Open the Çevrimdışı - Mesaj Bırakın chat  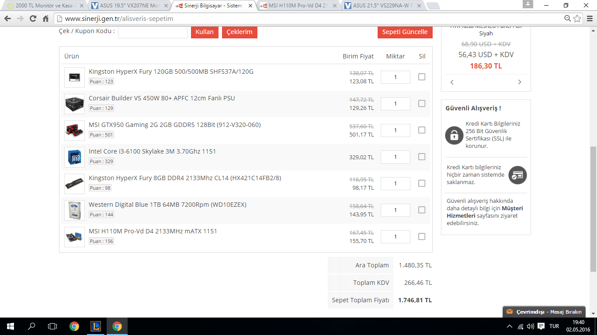[545, 312]
